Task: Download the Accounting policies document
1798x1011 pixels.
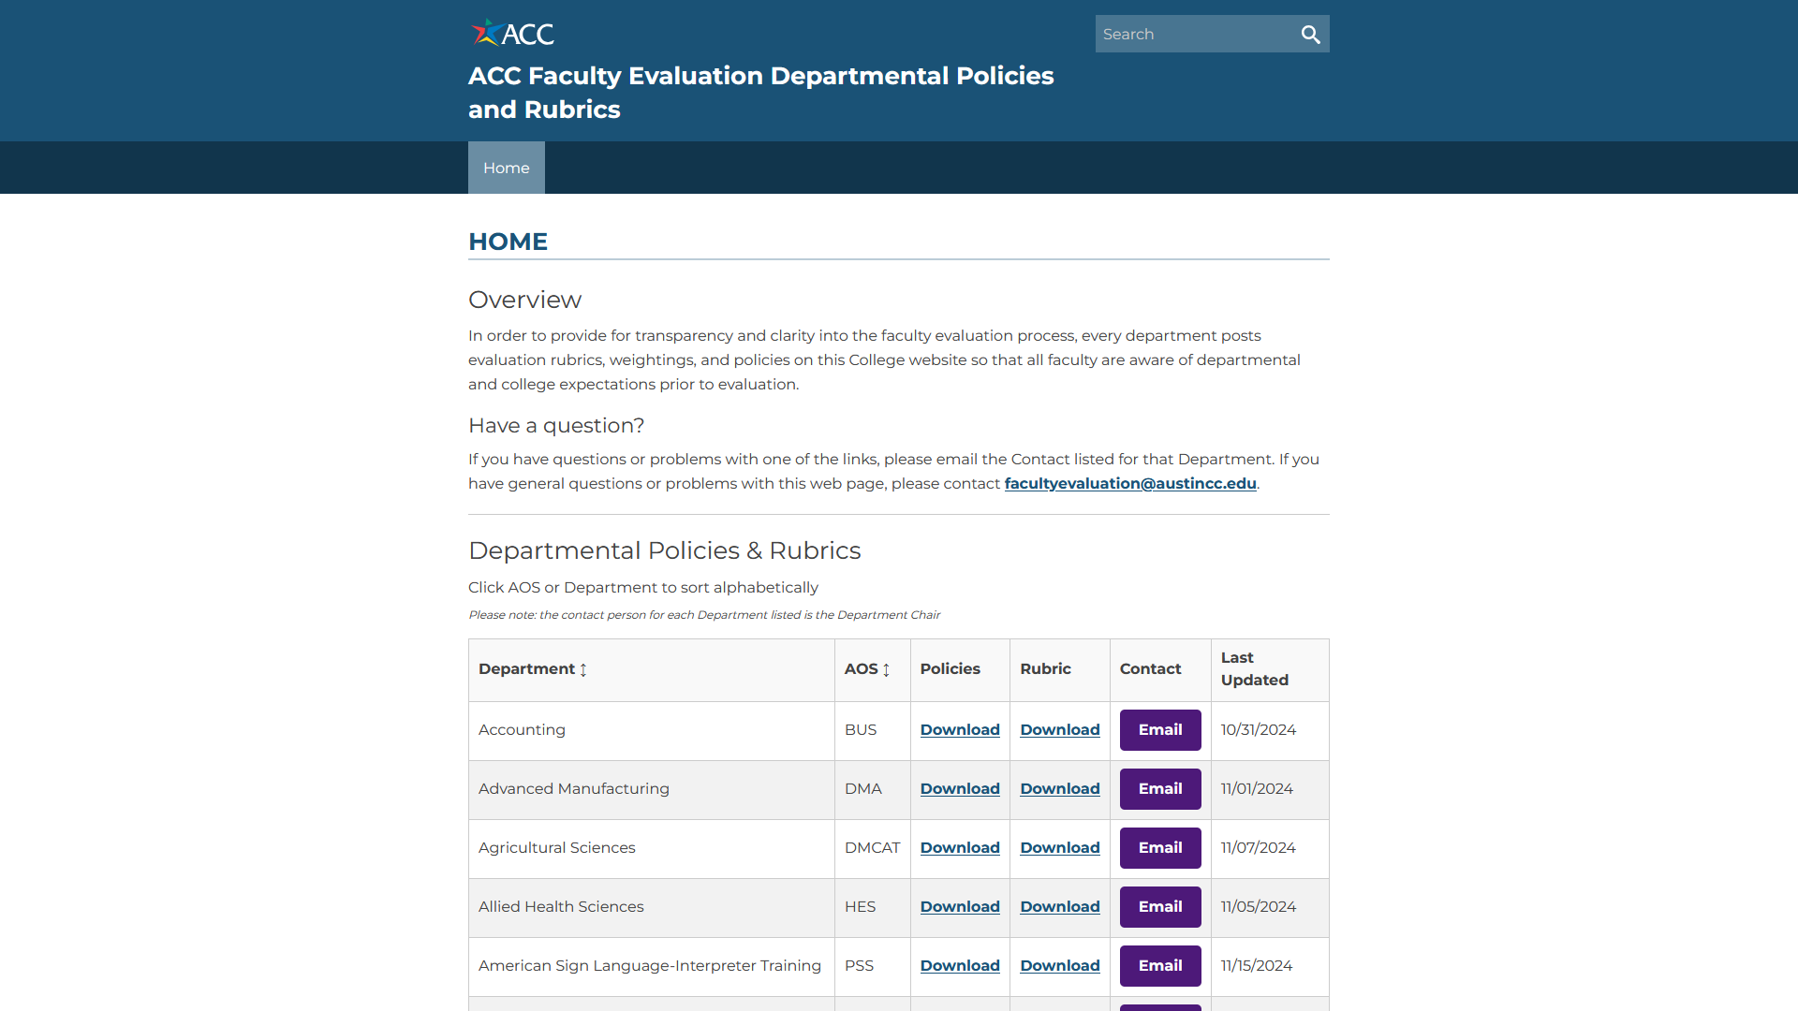Action: tap(960, 730)
